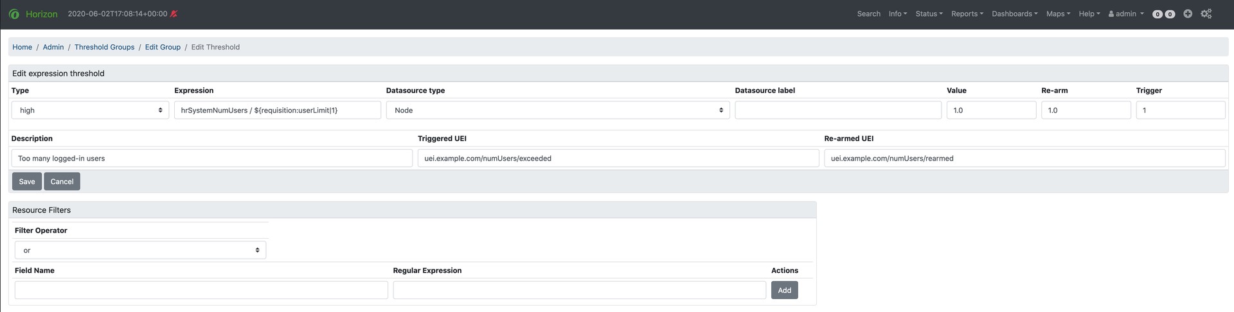Go to Threshold Groups breadcrumb
Viewport: 1234px width, 312px height.
coord(104,47)
